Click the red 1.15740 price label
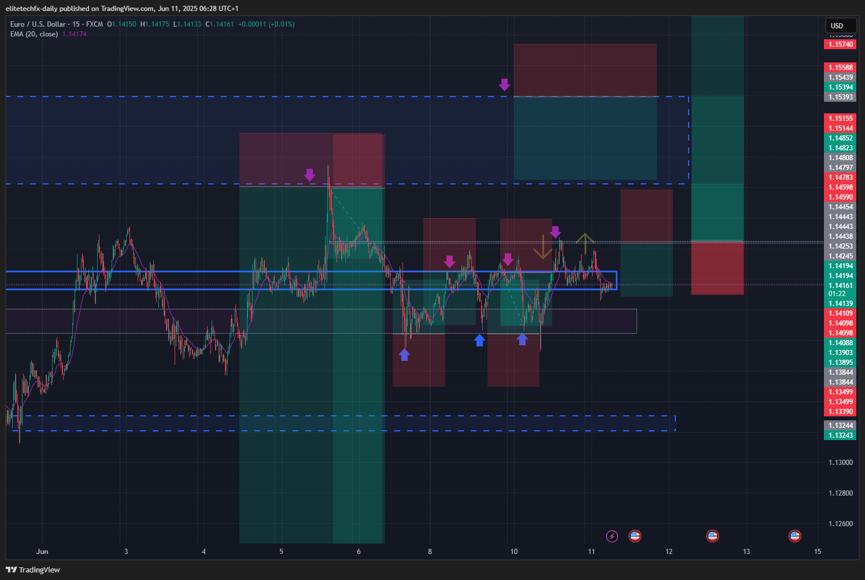The image size is (865, 580). click(x=840, y=45)
